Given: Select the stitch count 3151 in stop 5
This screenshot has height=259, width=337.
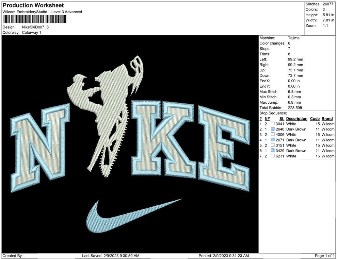Looking at the screenshot, I should (280, 145).
